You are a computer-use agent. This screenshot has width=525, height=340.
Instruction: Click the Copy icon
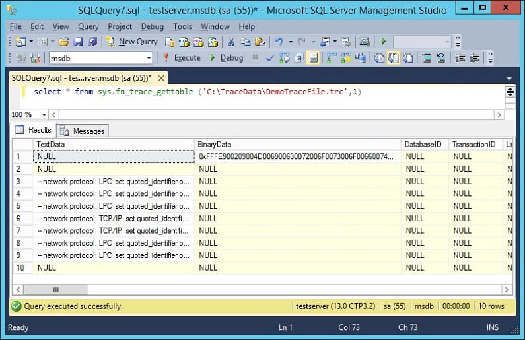pos(246,42)
